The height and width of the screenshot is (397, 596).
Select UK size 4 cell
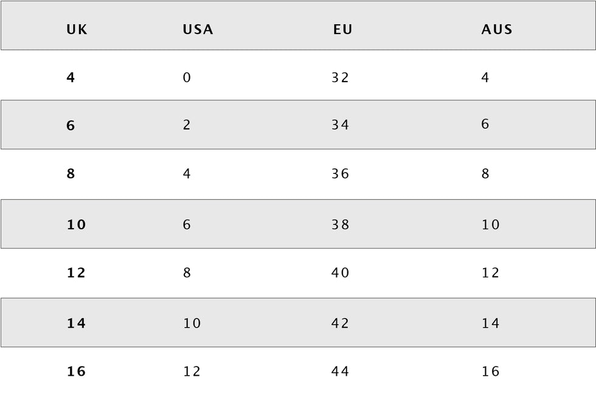click(x=71, y=77)
